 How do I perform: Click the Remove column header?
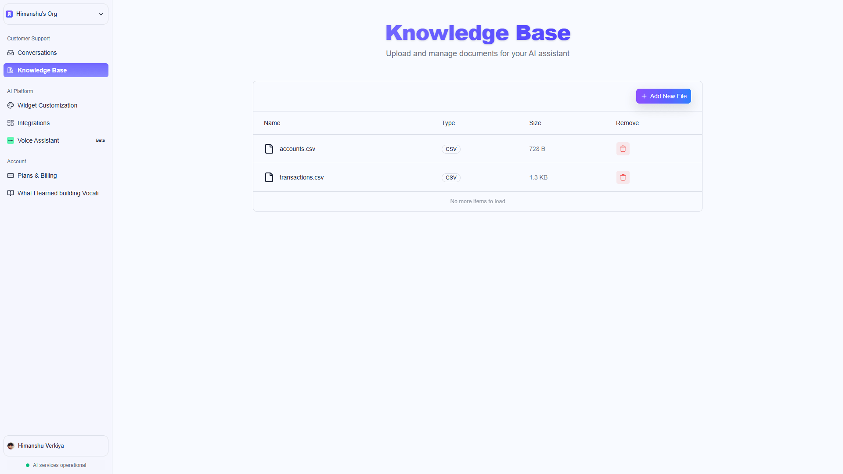click(x=627, y=123)
